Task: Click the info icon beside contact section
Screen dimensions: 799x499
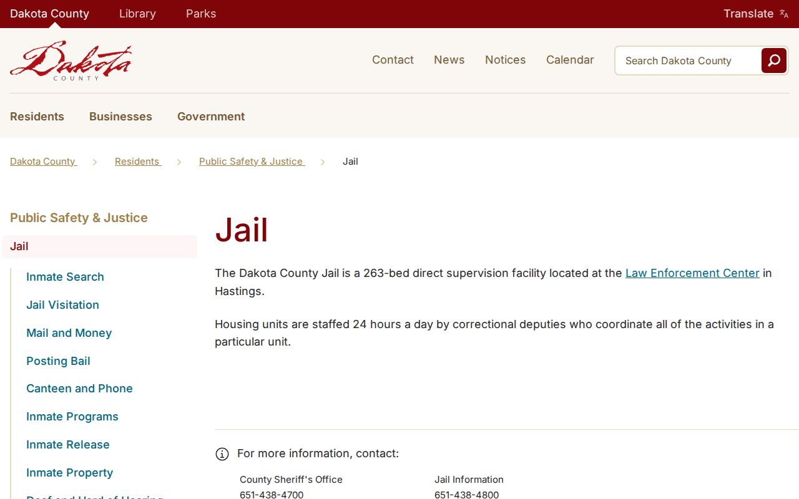Action: [222, 454]
